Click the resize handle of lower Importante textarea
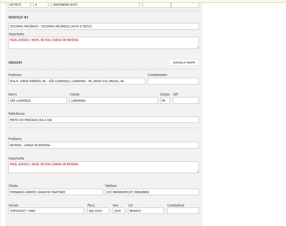Image resolution: width=286 pixels, height=226 pixels. click(x=197, y=171)
